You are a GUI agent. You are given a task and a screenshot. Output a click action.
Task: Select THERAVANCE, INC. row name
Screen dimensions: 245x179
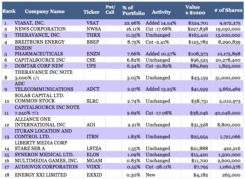pyautogui.click(x=37, y=35)
